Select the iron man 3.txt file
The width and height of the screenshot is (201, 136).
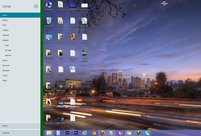73,56
